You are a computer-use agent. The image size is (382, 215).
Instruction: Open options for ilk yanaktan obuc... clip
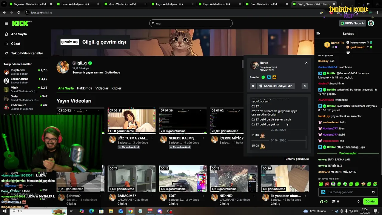pos(305,196)
